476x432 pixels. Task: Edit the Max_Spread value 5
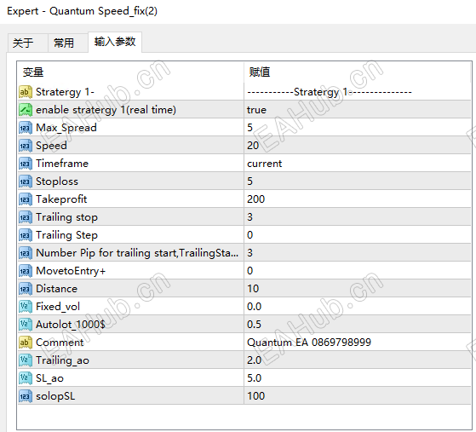point(358,128)
